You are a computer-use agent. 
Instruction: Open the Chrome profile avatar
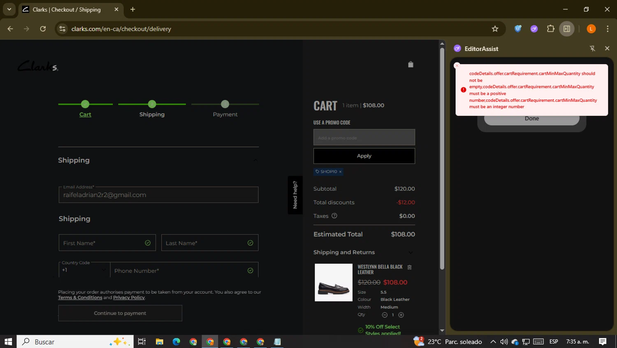click(x=591, y=29)
